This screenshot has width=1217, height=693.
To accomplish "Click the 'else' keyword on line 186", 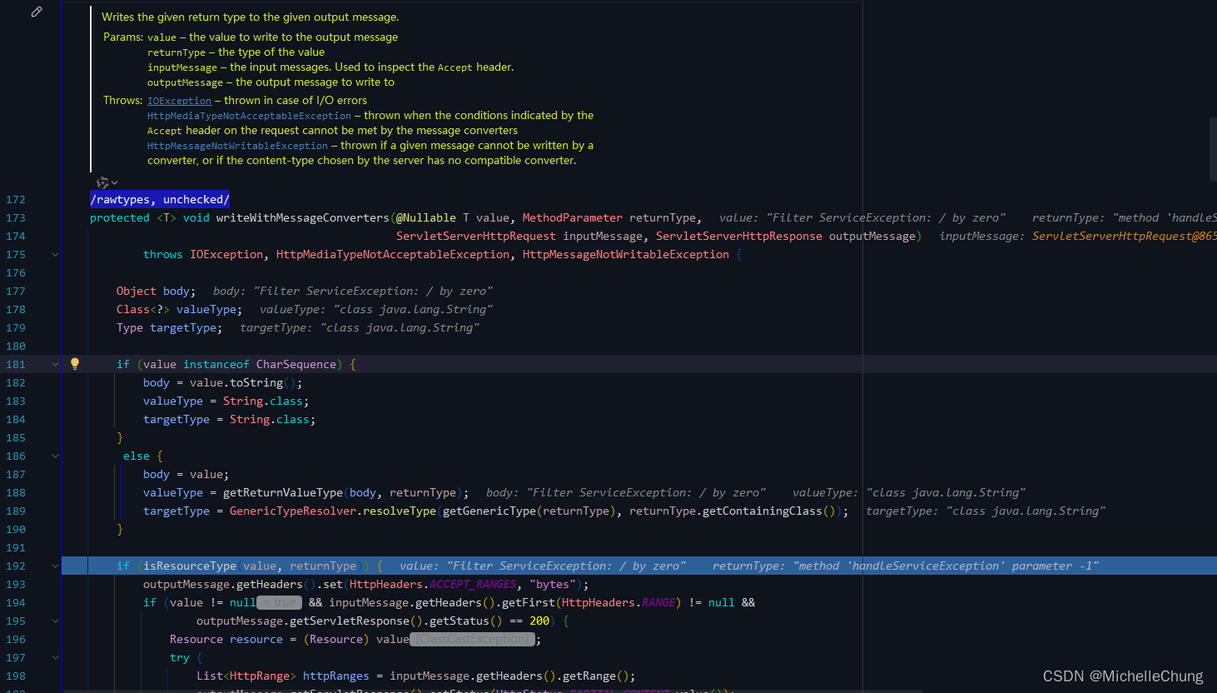I will tap(137, 456).
